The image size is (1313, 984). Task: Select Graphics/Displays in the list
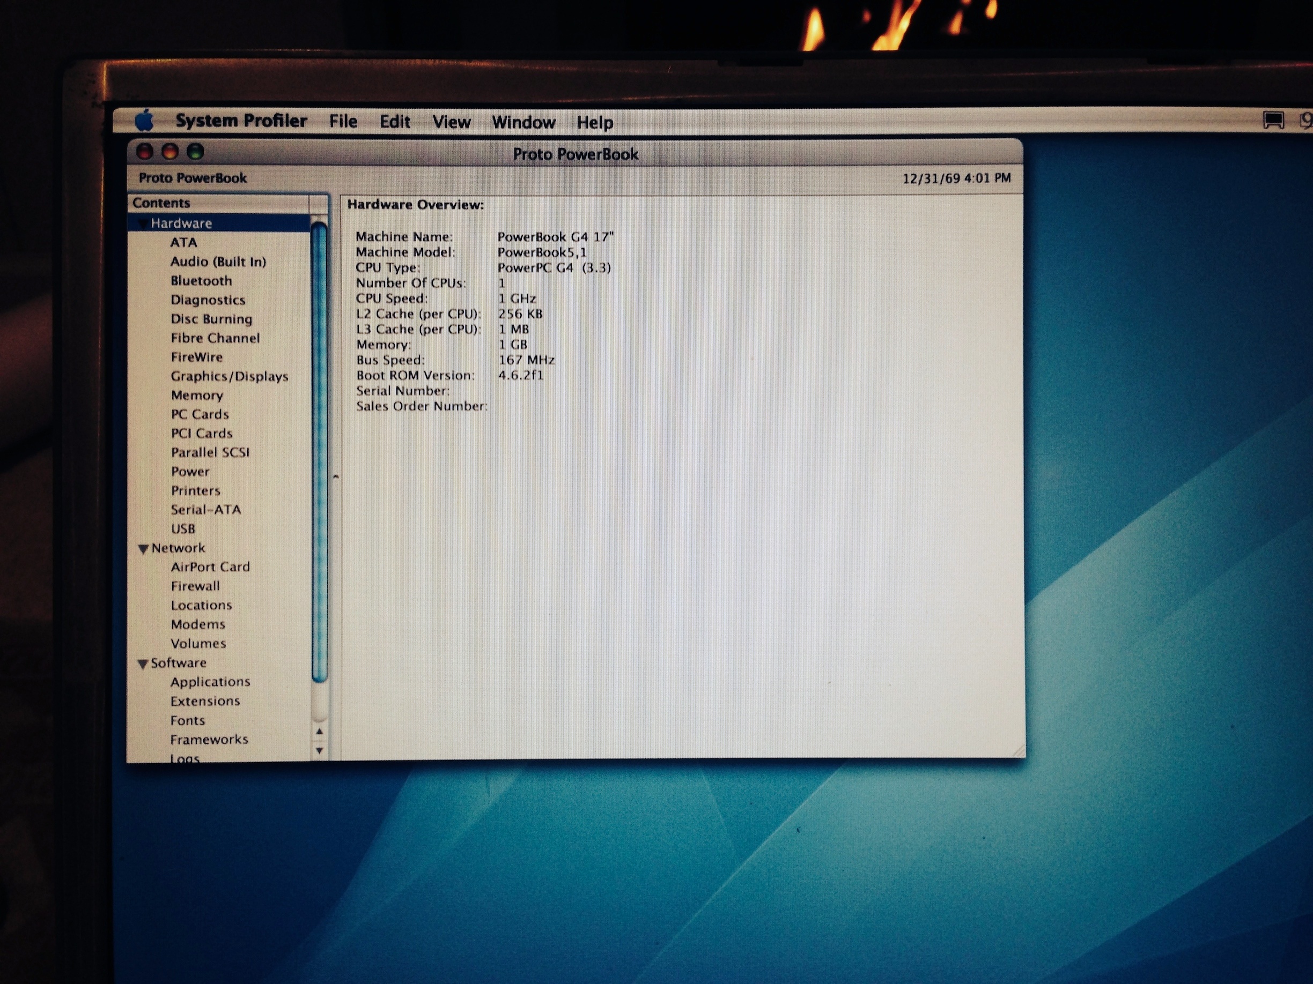coord(229,376)
